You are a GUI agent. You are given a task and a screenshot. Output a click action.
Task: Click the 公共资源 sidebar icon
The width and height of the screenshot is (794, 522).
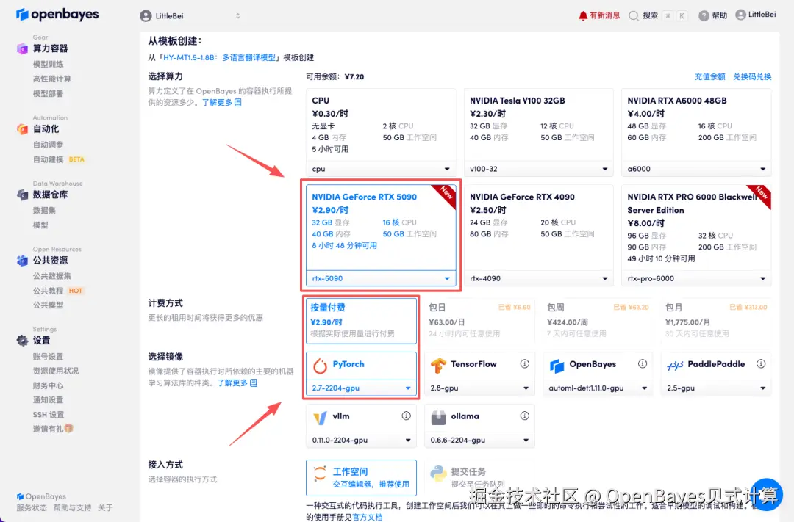22,261
